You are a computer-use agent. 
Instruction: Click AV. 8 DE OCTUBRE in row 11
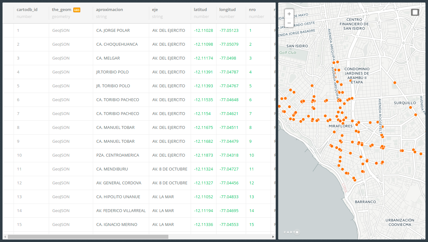point(170,169)
